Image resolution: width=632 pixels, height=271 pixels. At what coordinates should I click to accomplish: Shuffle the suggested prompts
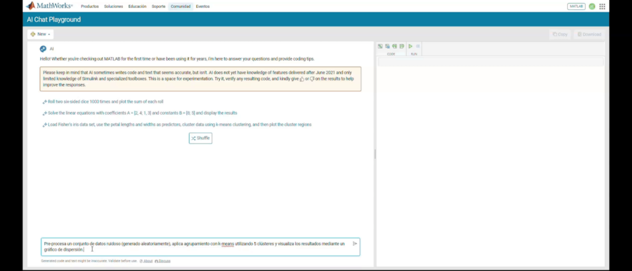click(x=201, y=139)
